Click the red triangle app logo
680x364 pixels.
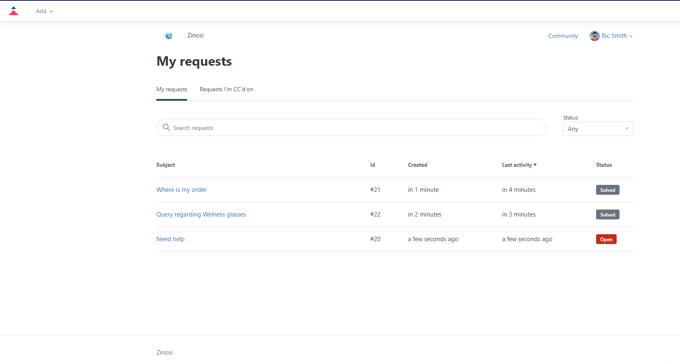[x=14, y=11]
